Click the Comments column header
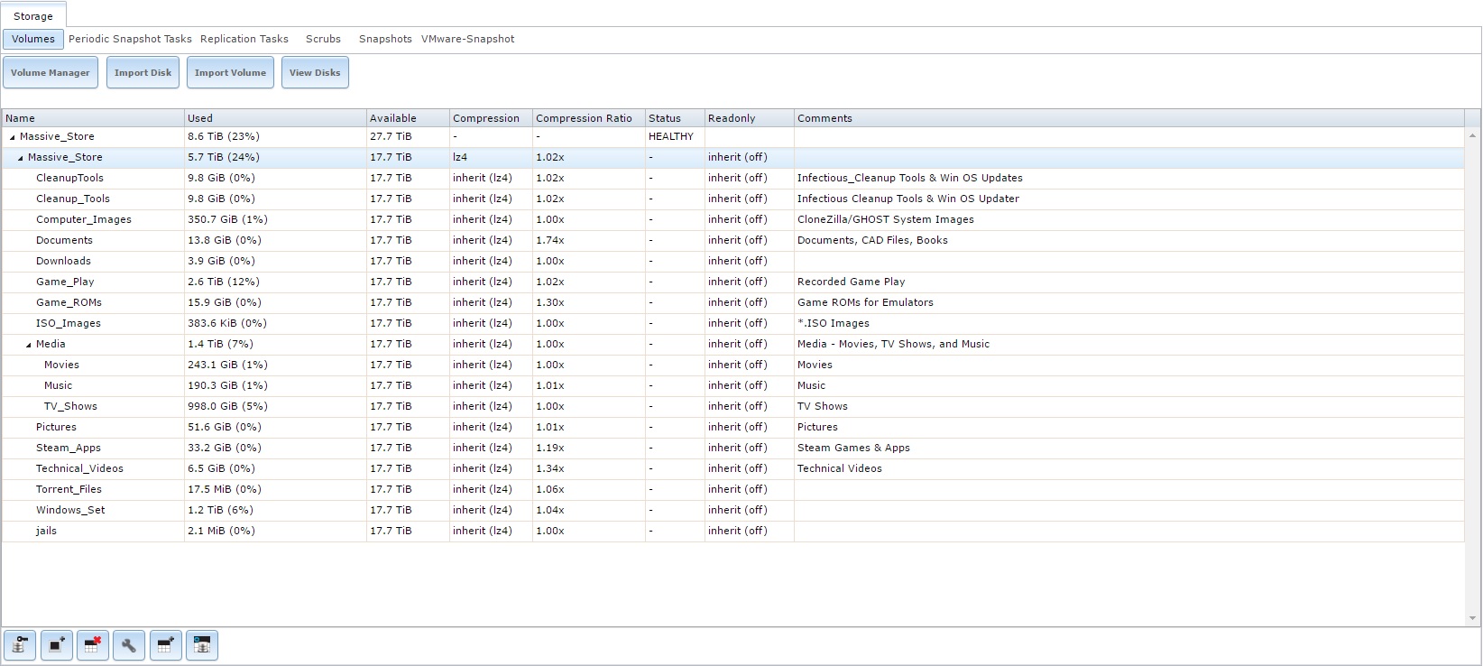 1128,118
